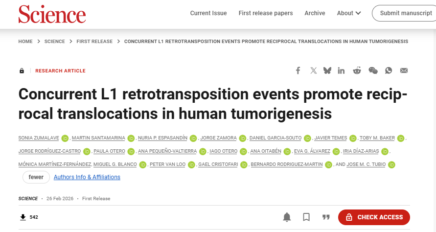
Task: Share article via WhatsApp
Action: pos(389,70)
